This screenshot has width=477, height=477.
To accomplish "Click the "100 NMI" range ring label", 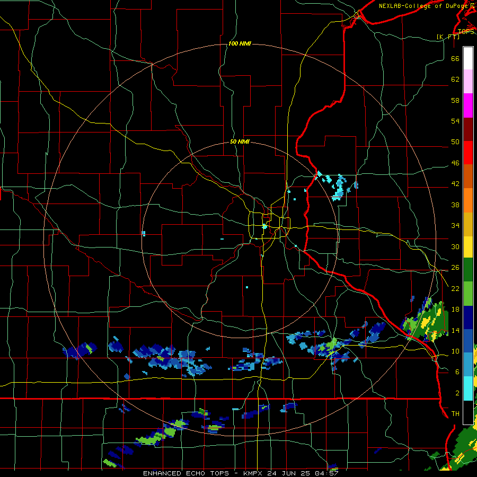I will (x=240, y=44).
